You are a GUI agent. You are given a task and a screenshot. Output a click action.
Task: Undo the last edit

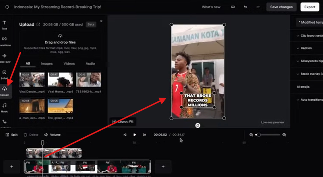tap(245, 7)
